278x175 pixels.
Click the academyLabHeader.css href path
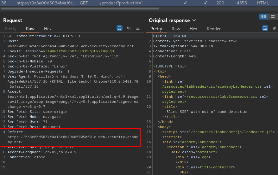point(212,86)
